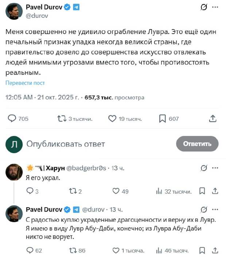Open more options on main post
The height and width of the screenshot is (259, 226).
click(x=215, y=8)
